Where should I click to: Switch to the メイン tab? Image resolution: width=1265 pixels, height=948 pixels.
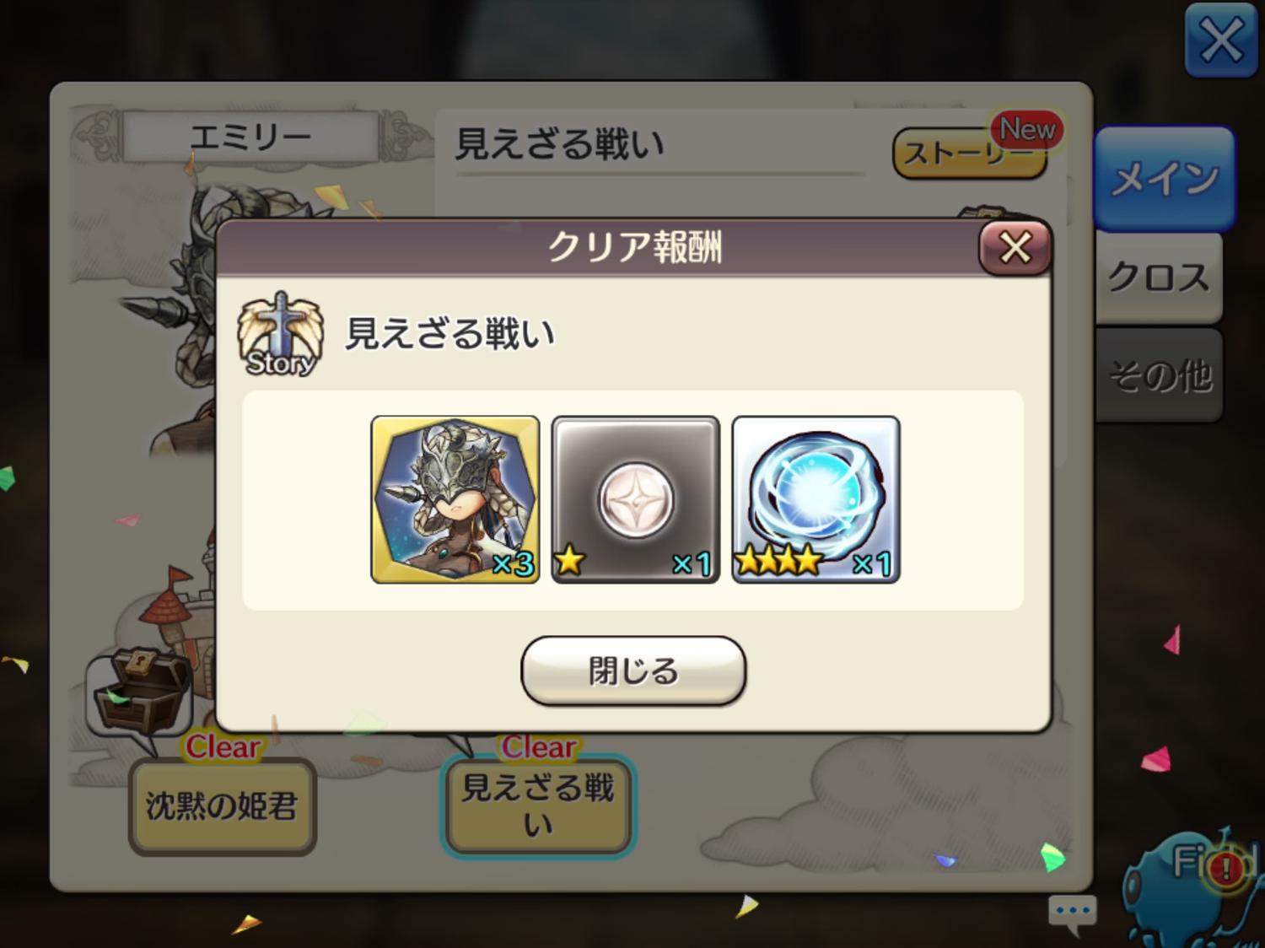[1165, 178]
